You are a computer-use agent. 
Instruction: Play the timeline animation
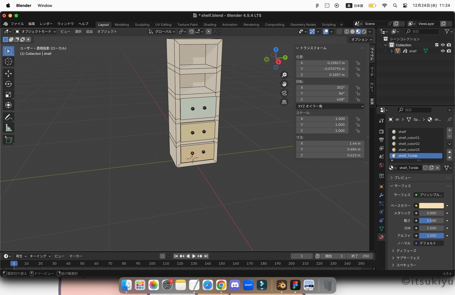click(x=194, y=256)
